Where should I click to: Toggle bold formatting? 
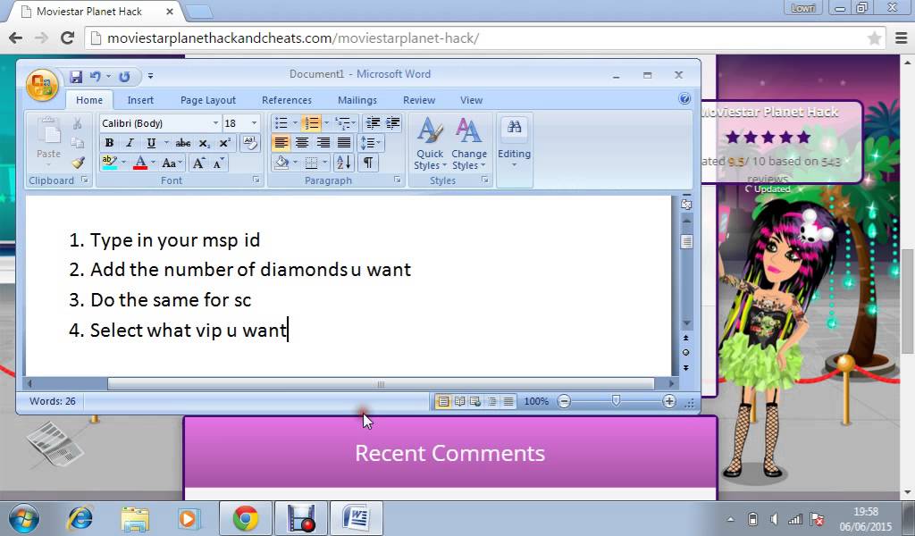[x=109, y=143]
